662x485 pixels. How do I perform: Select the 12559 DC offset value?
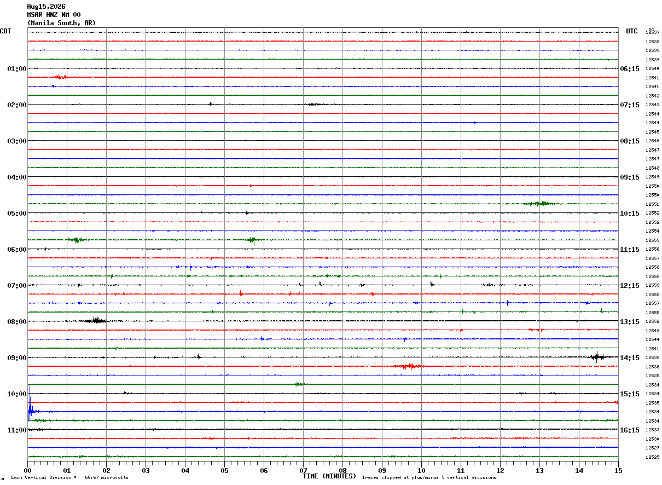click(x=652, y=286)
